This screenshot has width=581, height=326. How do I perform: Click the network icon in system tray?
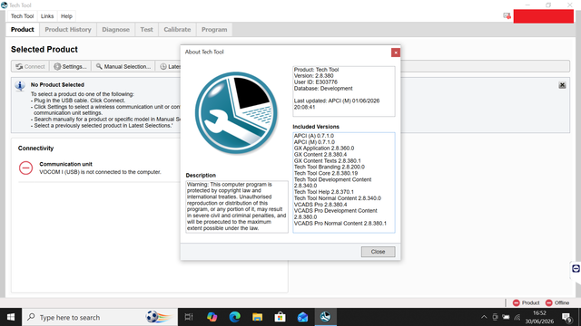[517, 317]
